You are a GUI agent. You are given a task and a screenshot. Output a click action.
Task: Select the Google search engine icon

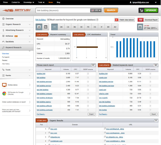click(39, 27)
